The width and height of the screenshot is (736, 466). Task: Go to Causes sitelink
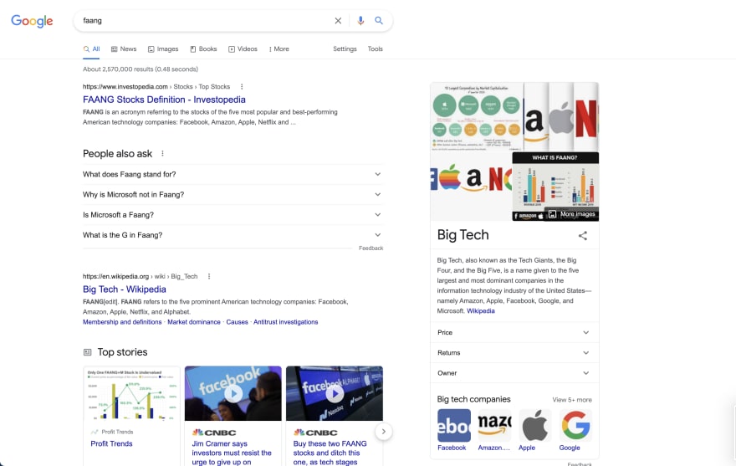click(x=237, y=322)
